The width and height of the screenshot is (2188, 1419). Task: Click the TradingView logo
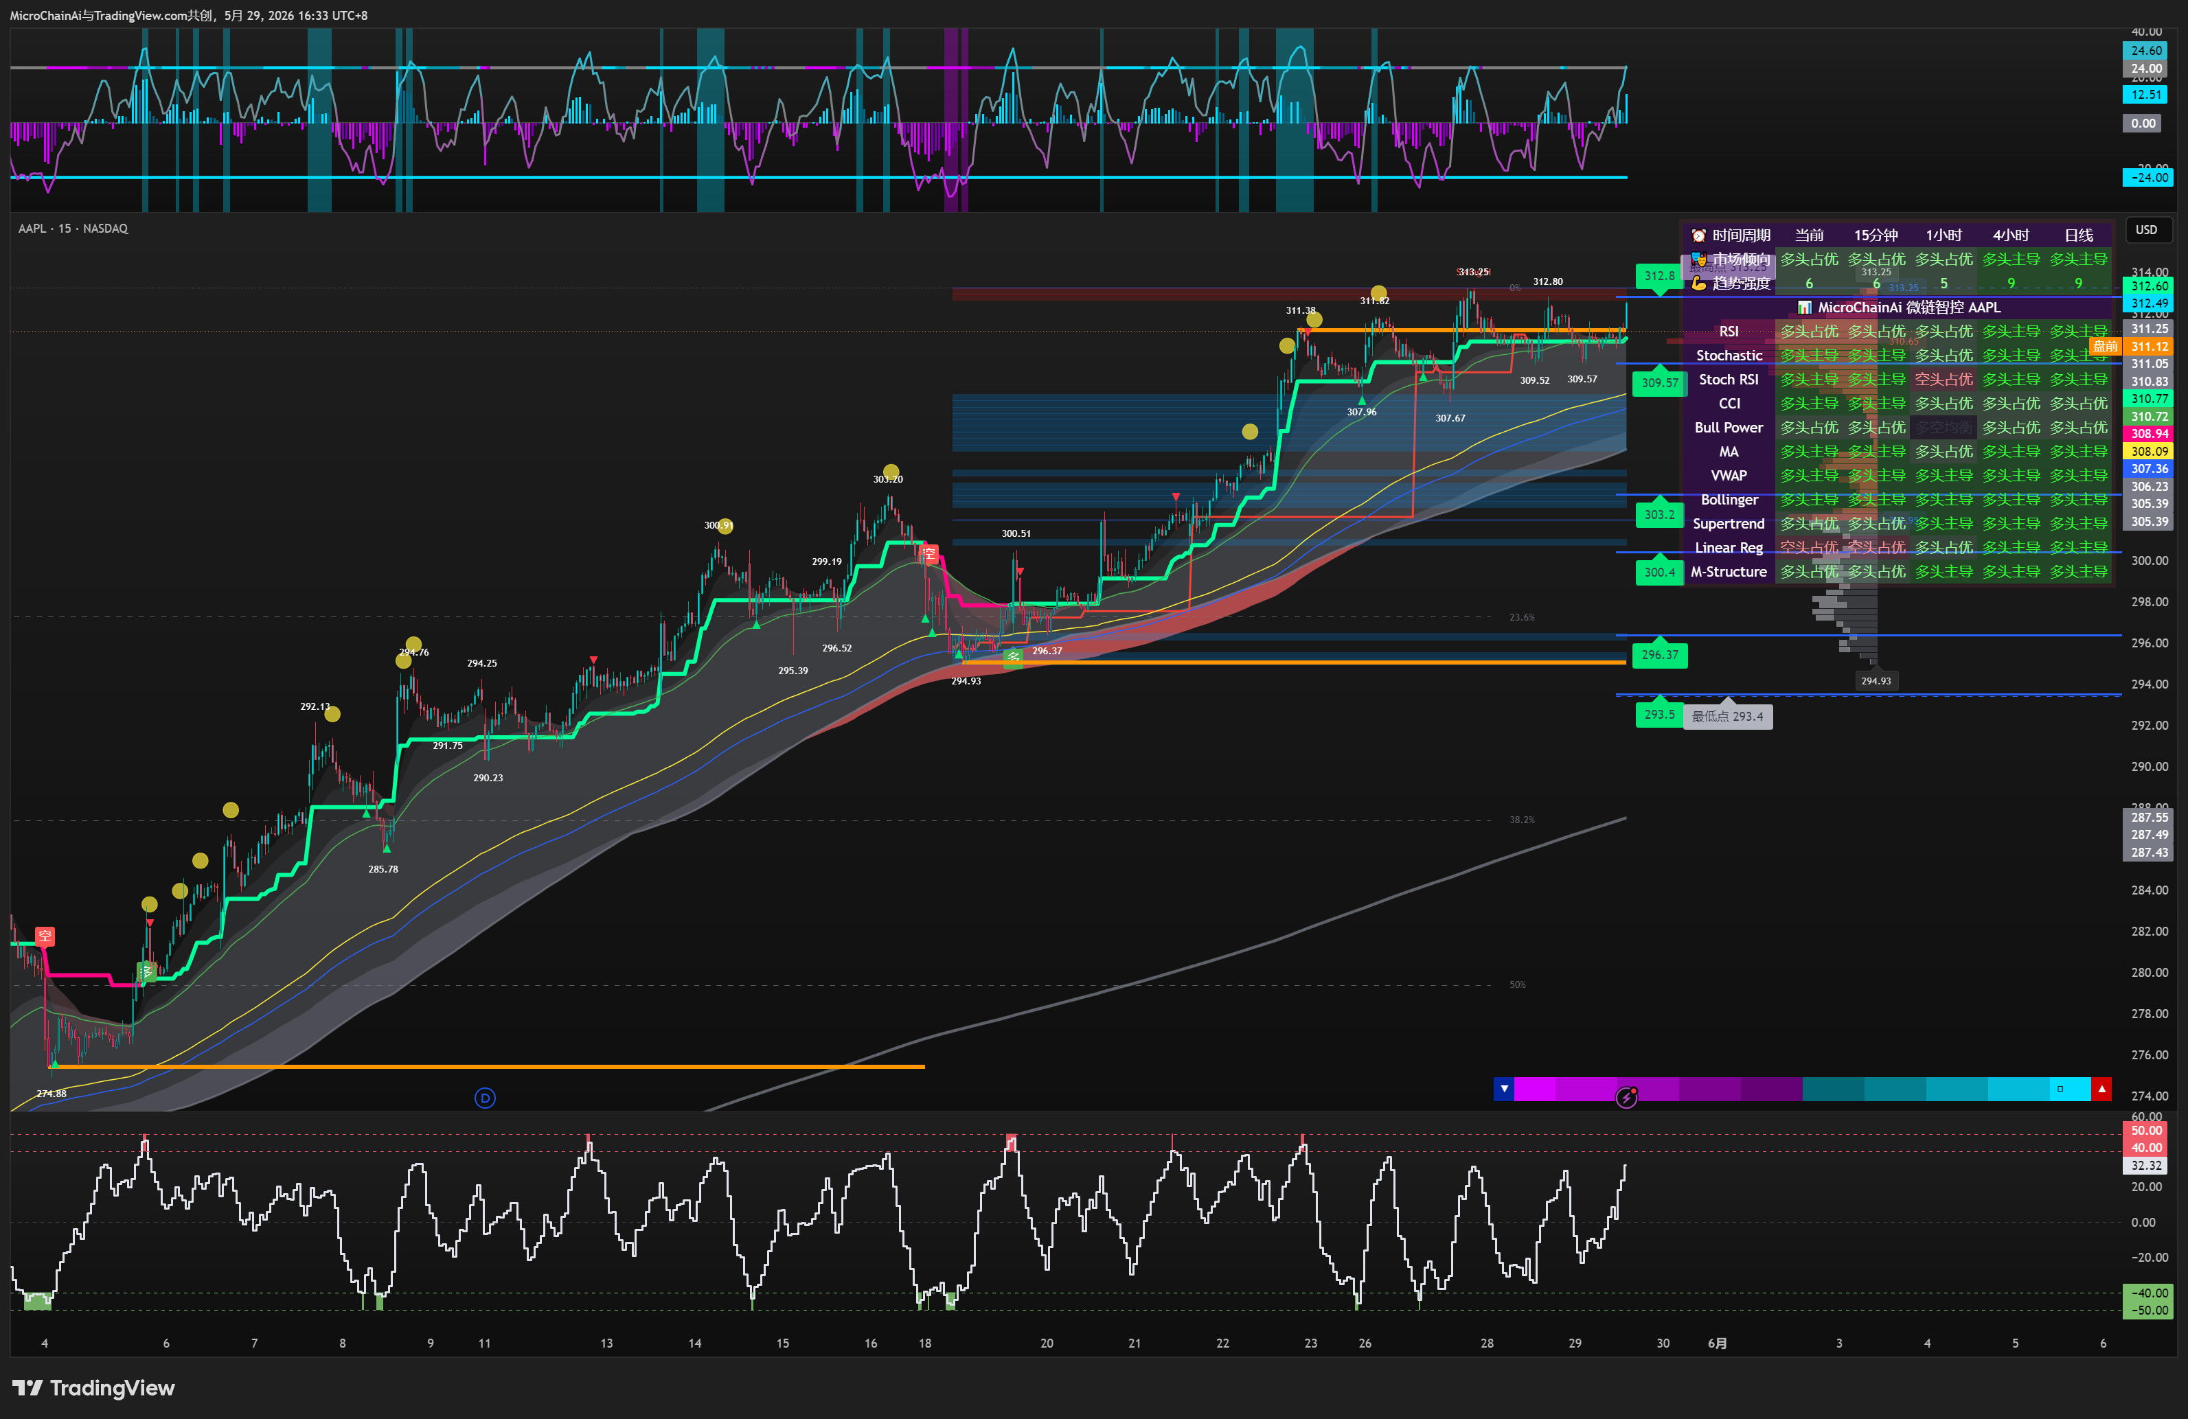[x=93, y=1387]
